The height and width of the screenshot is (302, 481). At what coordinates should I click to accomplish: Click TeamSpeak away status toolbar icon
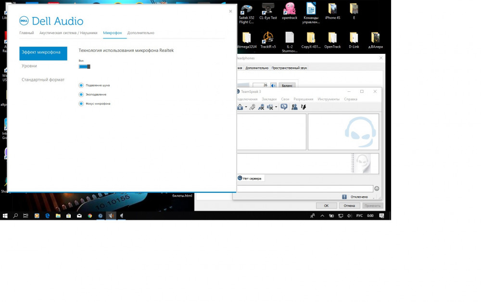[240, 107]
